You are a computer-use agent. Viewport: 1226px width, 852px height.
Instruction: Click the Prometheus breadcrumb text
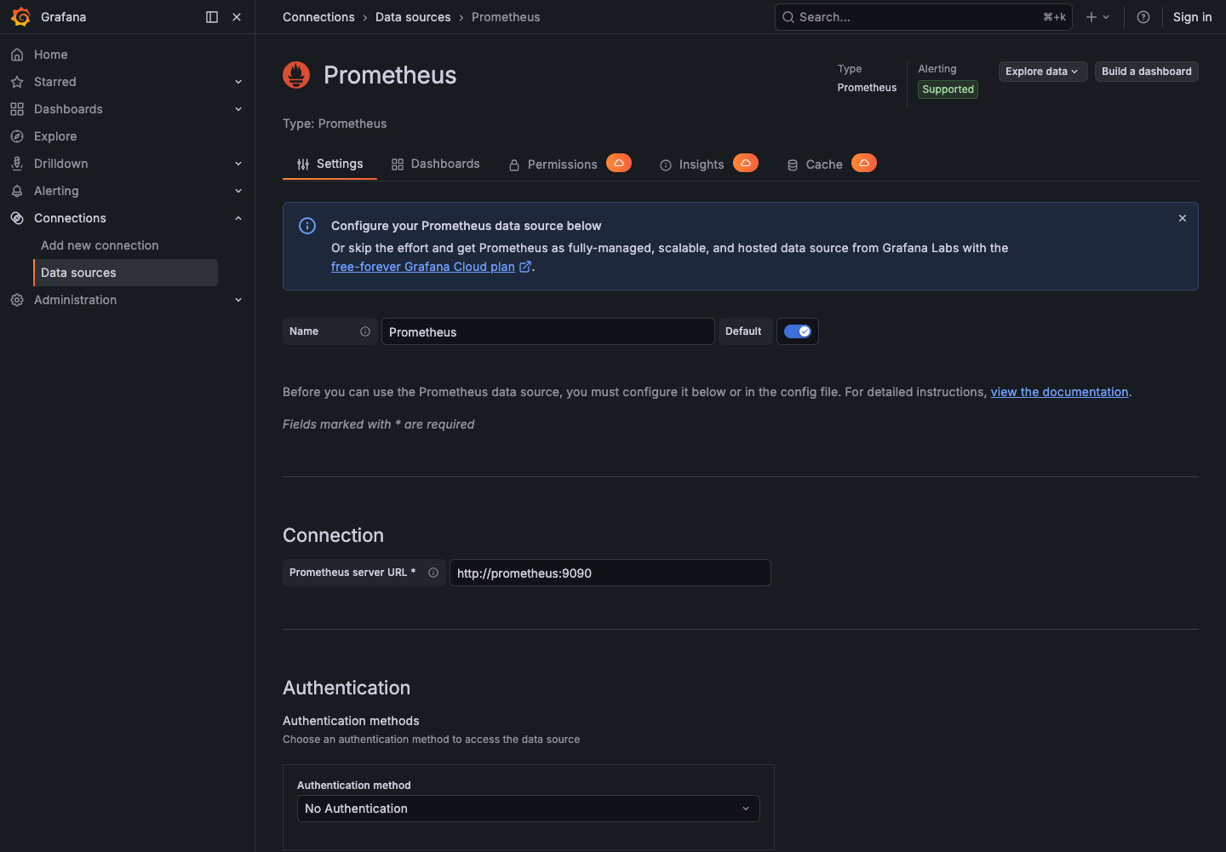pos(506,17)
